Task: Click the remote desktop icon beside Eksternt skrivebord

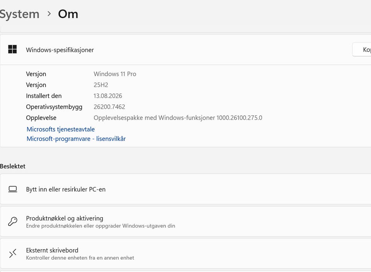Action: (12, 253)
